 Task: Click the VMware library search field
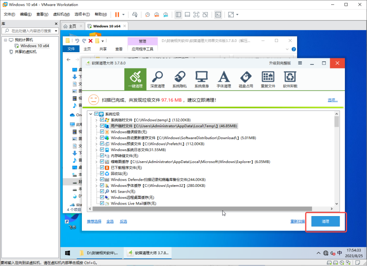coord(30,31)
